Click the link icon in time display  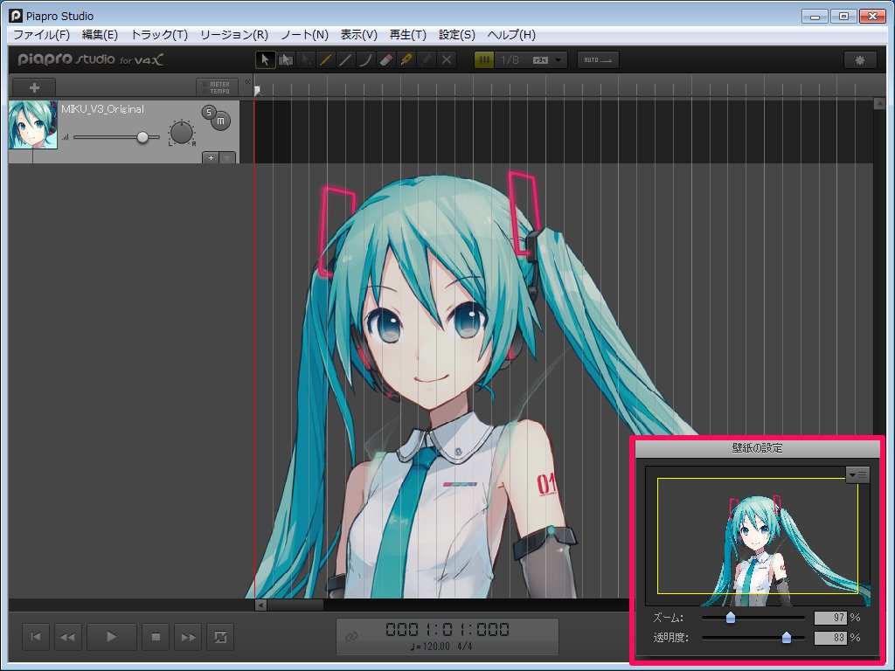[x=351, y=636]
